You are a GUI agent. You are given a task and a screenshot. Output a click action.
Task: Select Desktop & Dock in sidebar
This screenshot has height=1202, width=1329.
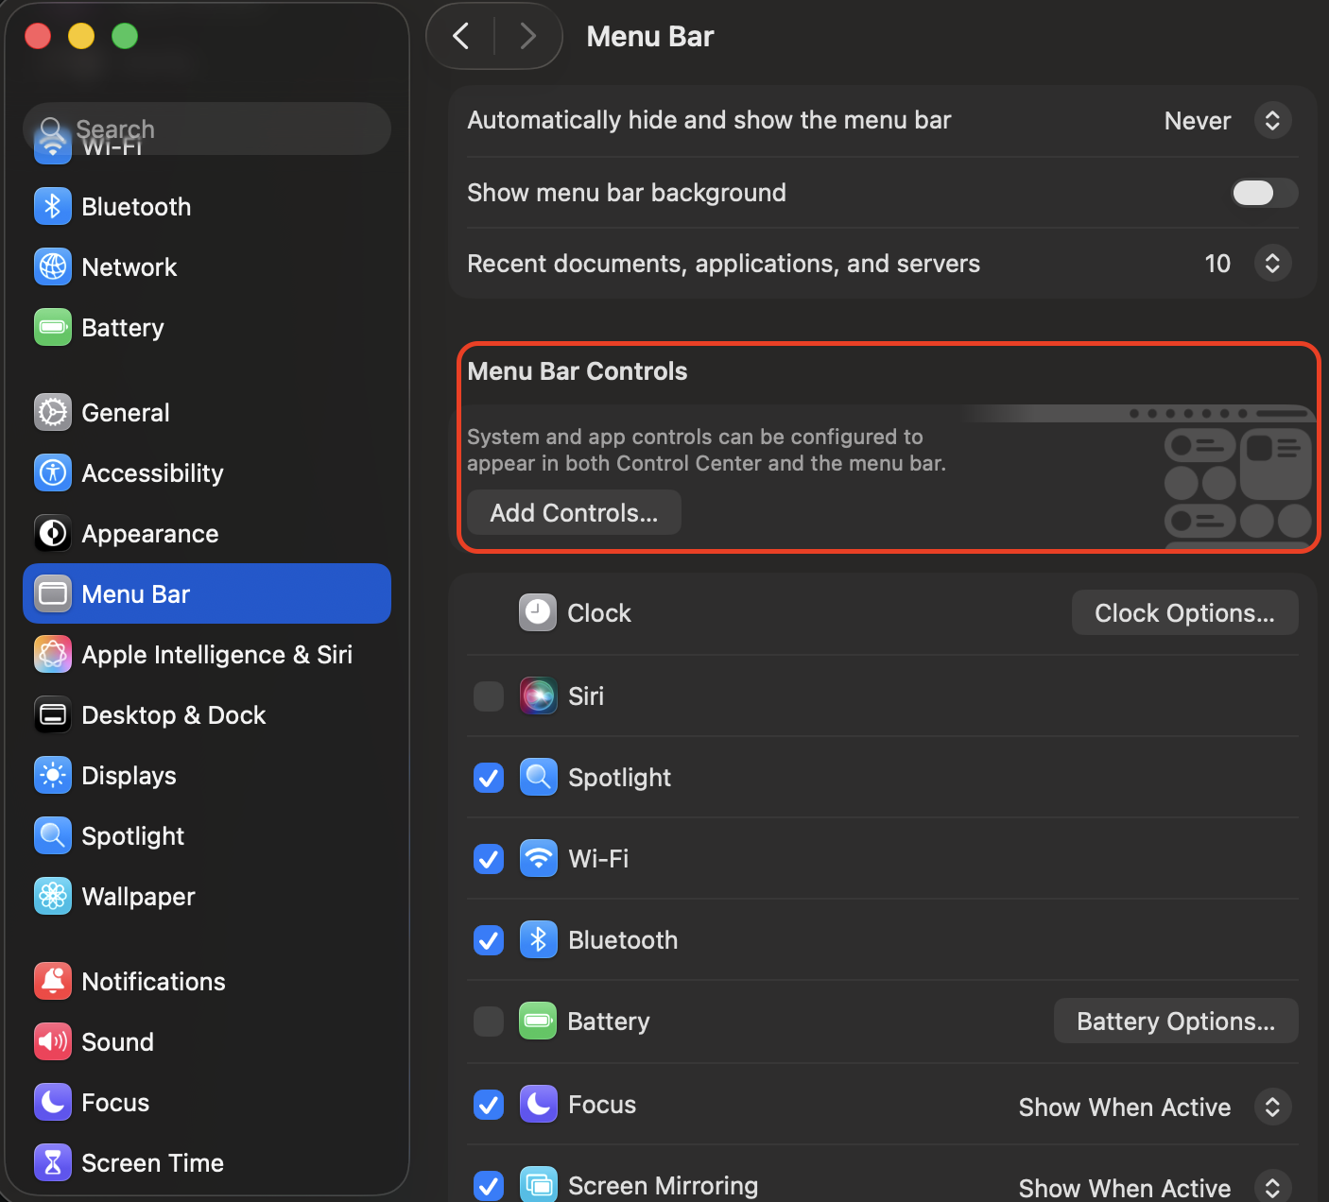pyautogui.click(x=174, y=715)
